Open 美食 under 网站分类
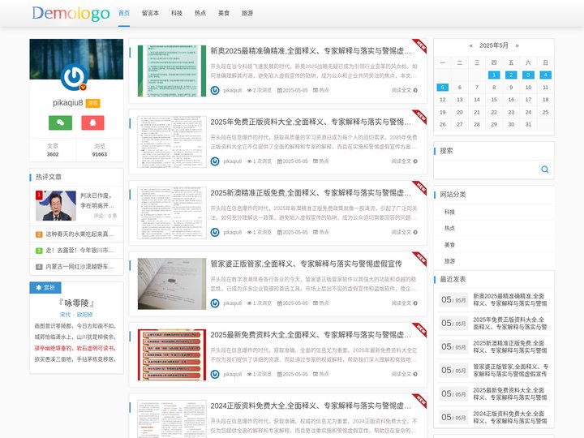Image resolution: width=584 pixels, height=438 pixels. point(449,245)
